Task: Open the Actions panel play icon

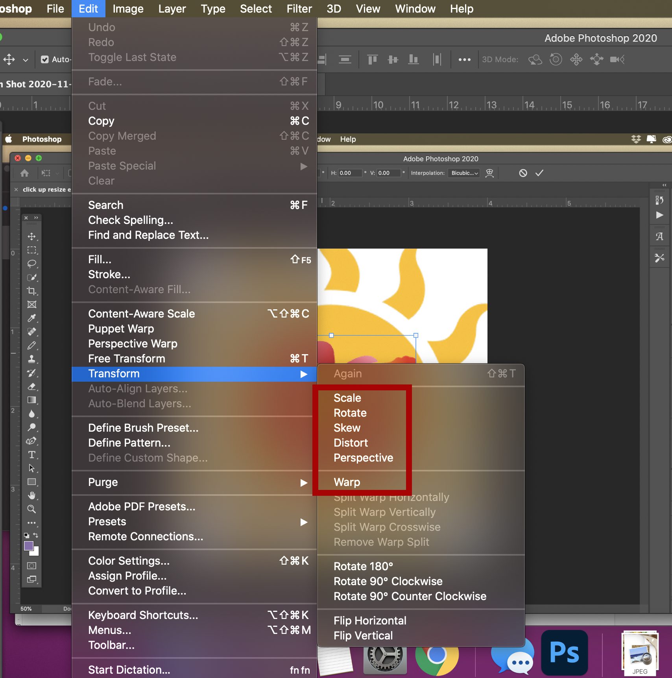Action: click(660, 215)
